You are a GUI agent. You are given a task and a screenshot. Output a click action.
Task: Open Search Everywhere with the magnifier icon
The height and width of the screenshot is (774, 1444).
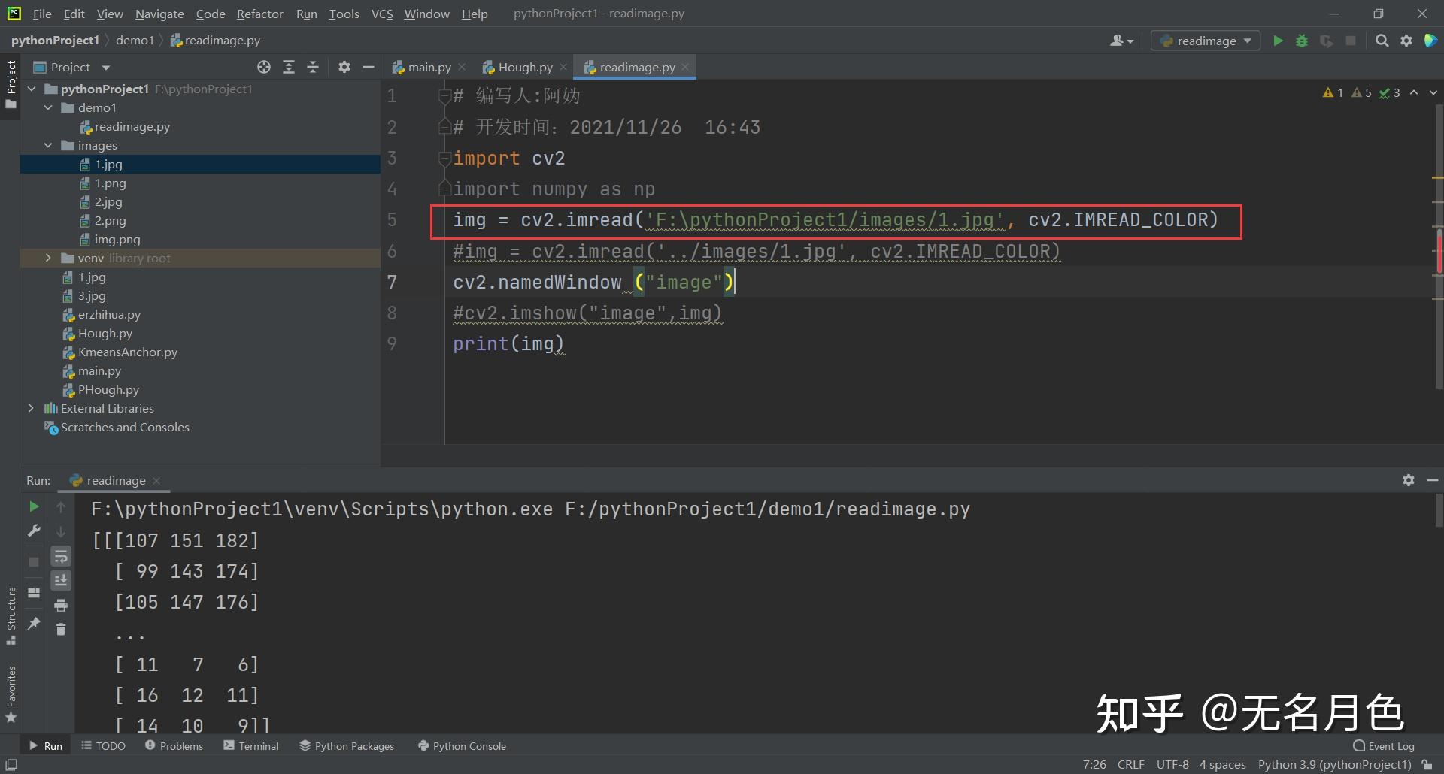click(x=1382, y=41)
